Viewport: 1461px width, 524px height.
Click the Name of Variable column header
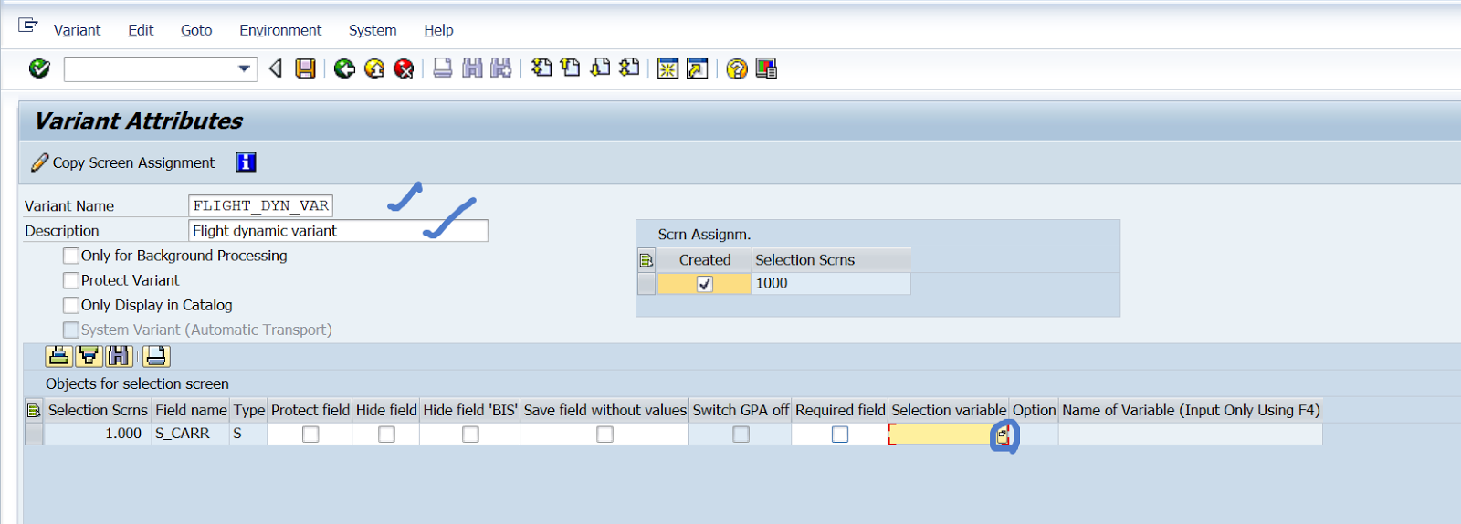click(1191, 411)
